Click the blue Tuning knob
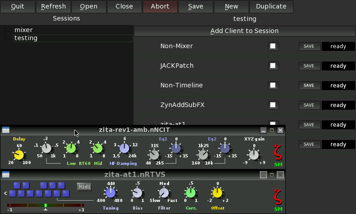Viewport: 356px width, 214px height. click(x=110, y=193)
